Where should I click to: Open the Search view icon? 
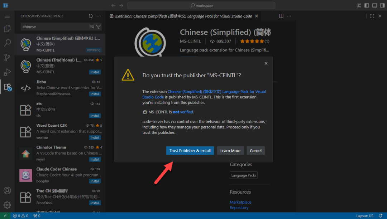(x=7, y=43)
